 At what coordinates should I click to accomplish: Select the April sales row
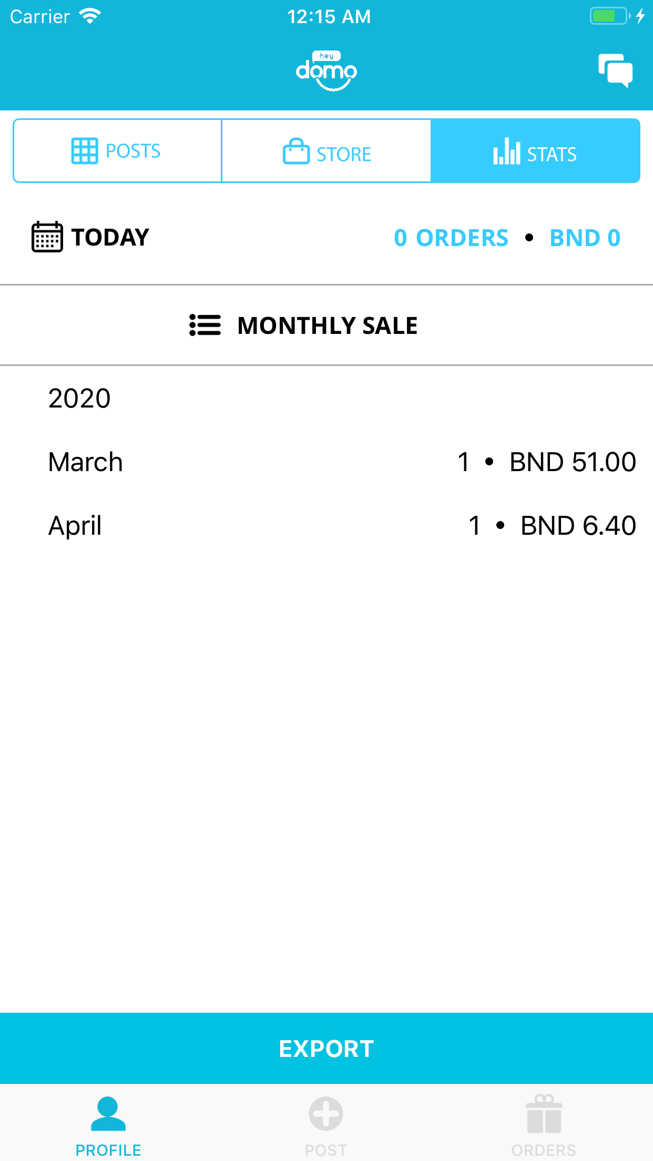point(326,525)
